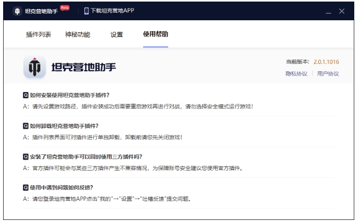
Task: Click the 坦克营地助手 logo in title bar
Action: tap(17, 11)
